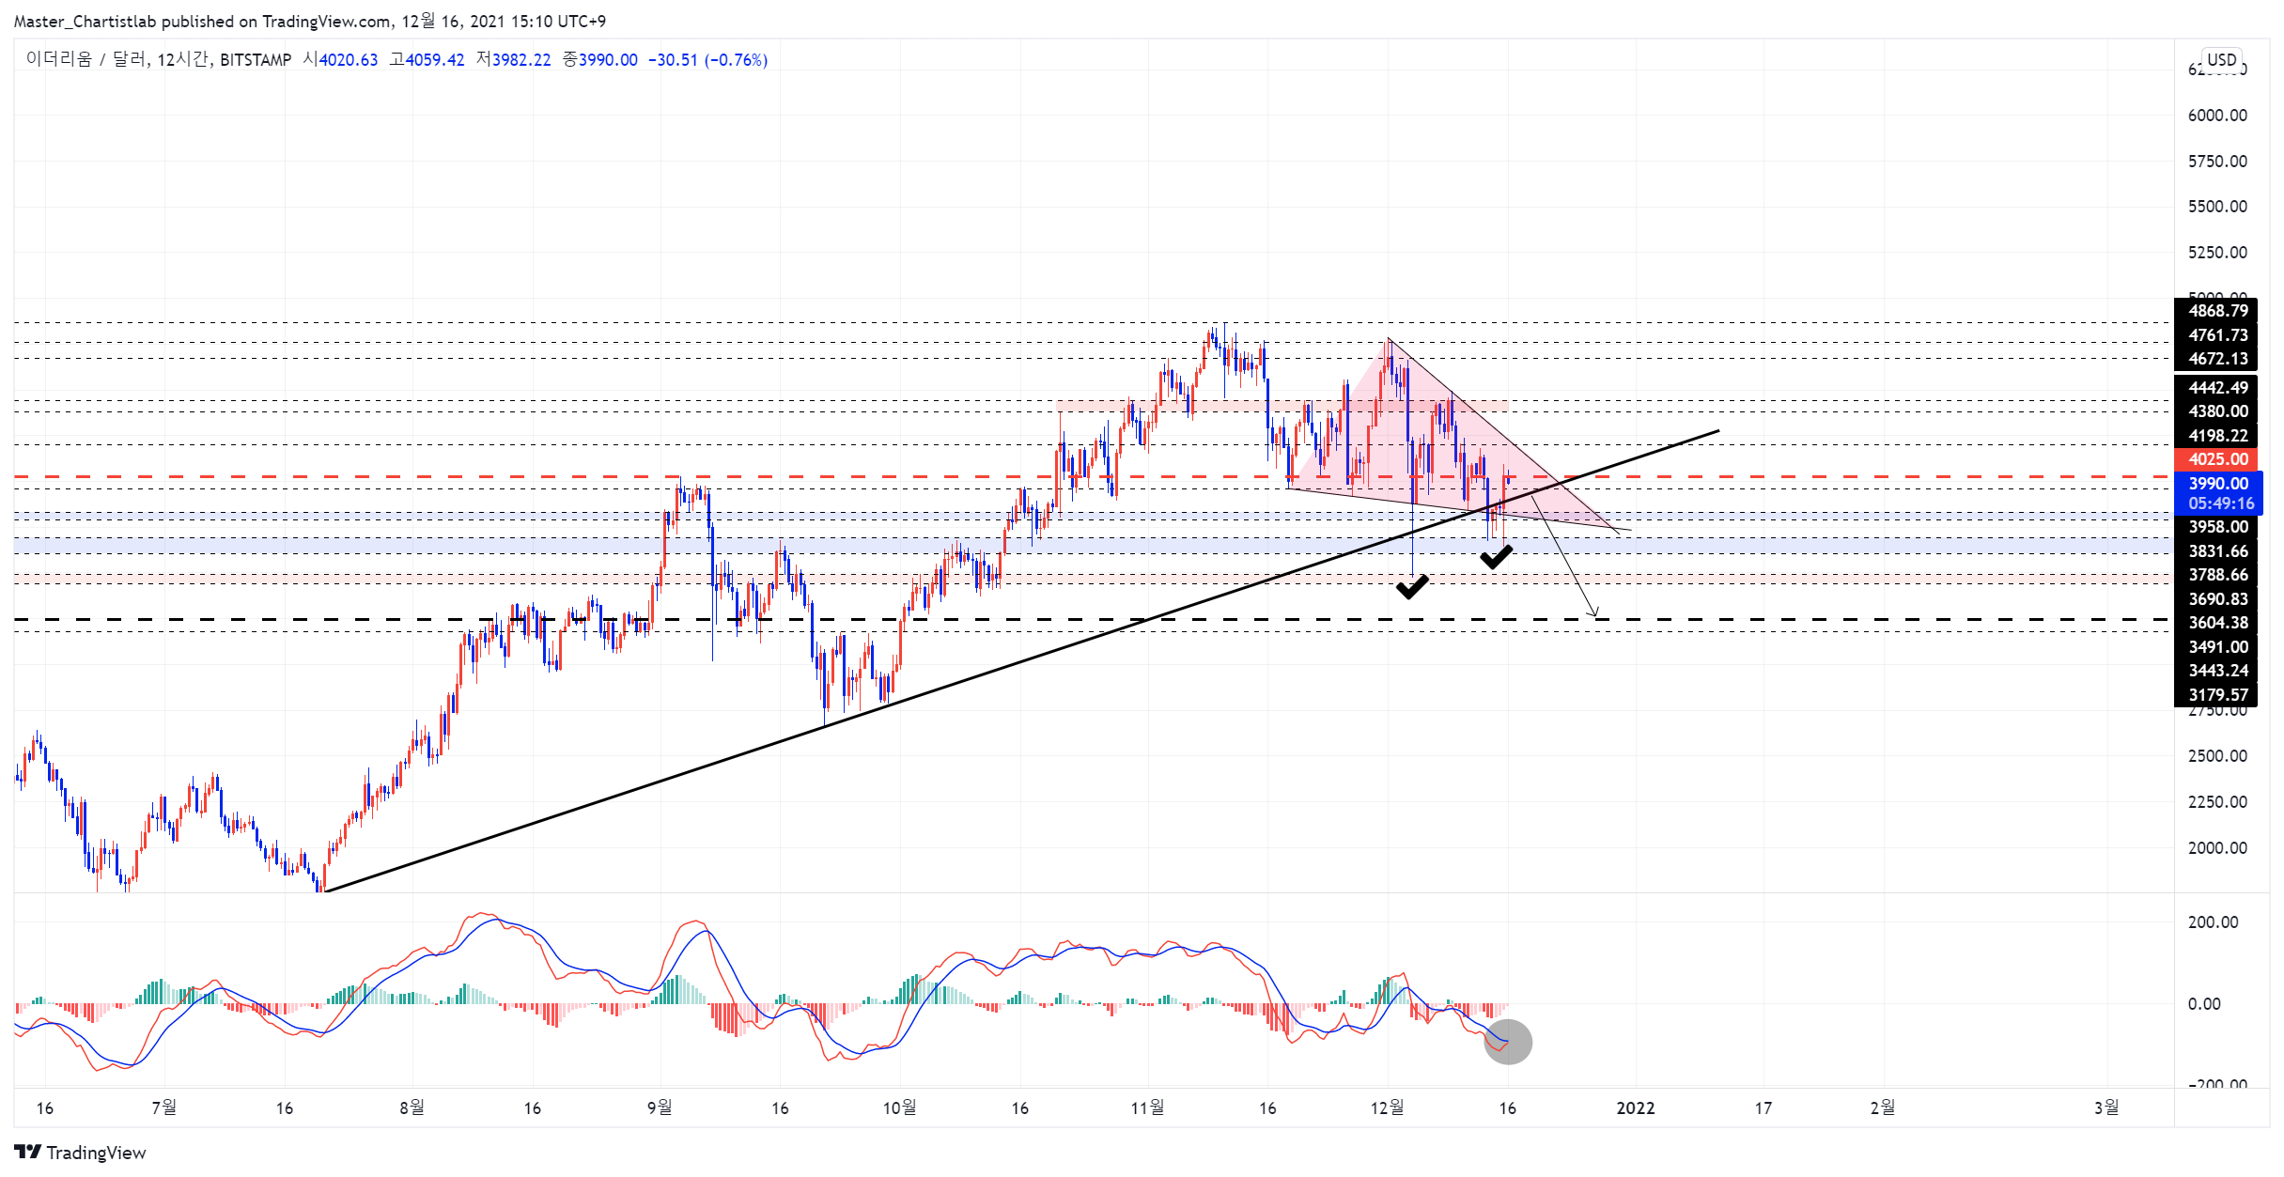The image size is (2284, 1177).
Task: Click the TradingView logo icon
Action: (x=28, y=1152)
